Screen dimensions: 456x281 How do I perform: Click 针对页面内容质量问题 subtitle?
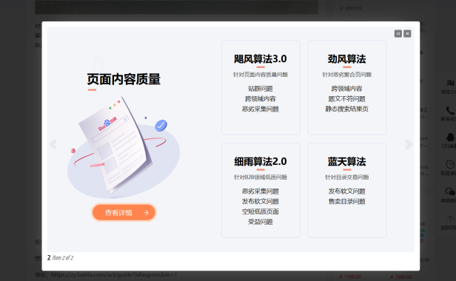point(261,75)
